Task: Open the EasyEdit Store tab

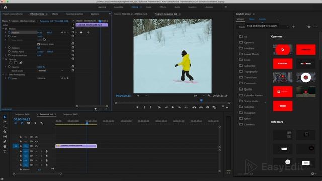Action: [252, 19]
